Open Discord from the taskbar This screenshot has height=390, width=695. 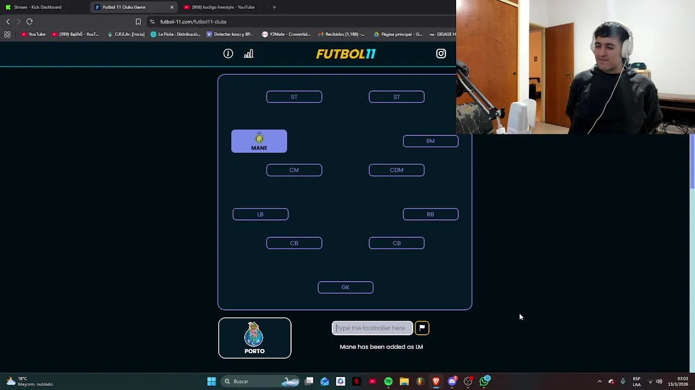(x=452, y=381)
